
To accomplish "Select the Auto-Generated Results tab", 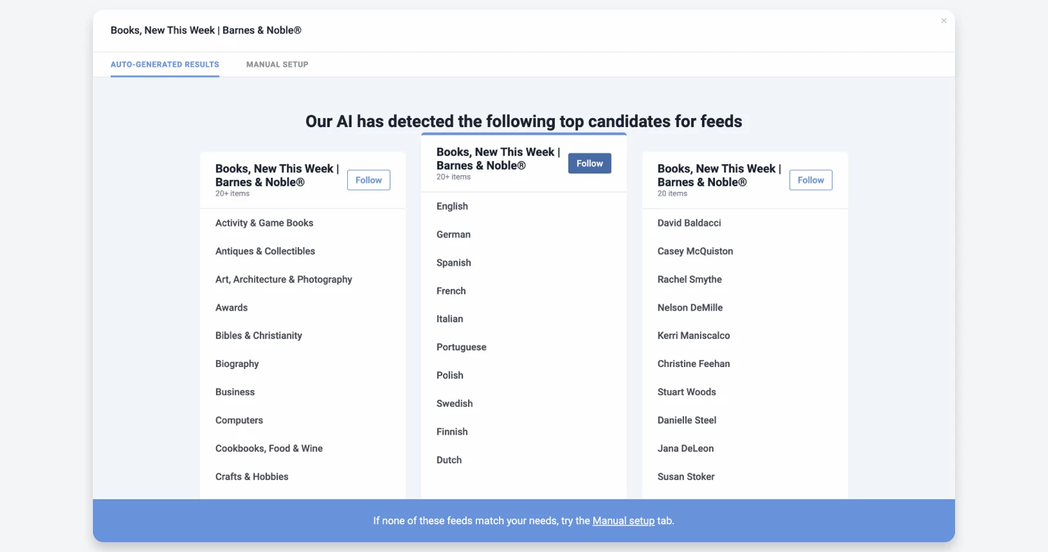I will pos(165,64).
